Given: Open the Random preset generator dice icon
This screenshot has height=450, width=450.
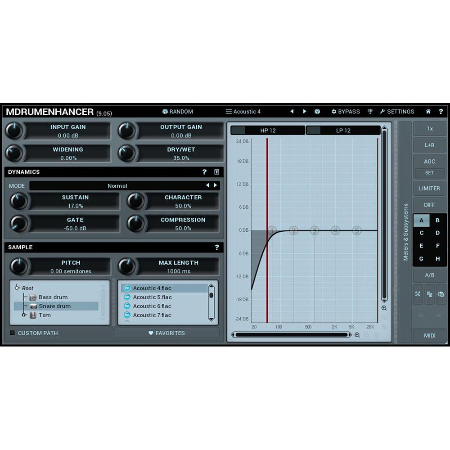Looking at the screenshot, I should (165, 111).
